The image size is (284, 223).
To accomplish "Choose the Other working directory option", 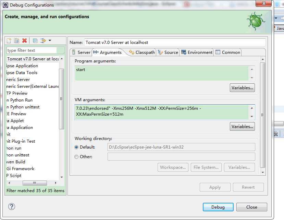I will 76,156.
